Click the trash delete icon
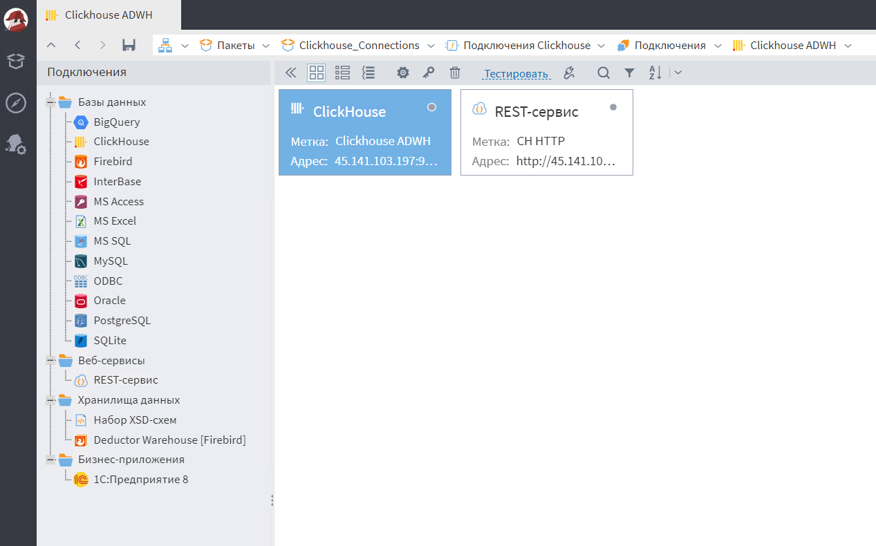The height and width of the screenshot is (546, 876). click(x=454, y=73)
